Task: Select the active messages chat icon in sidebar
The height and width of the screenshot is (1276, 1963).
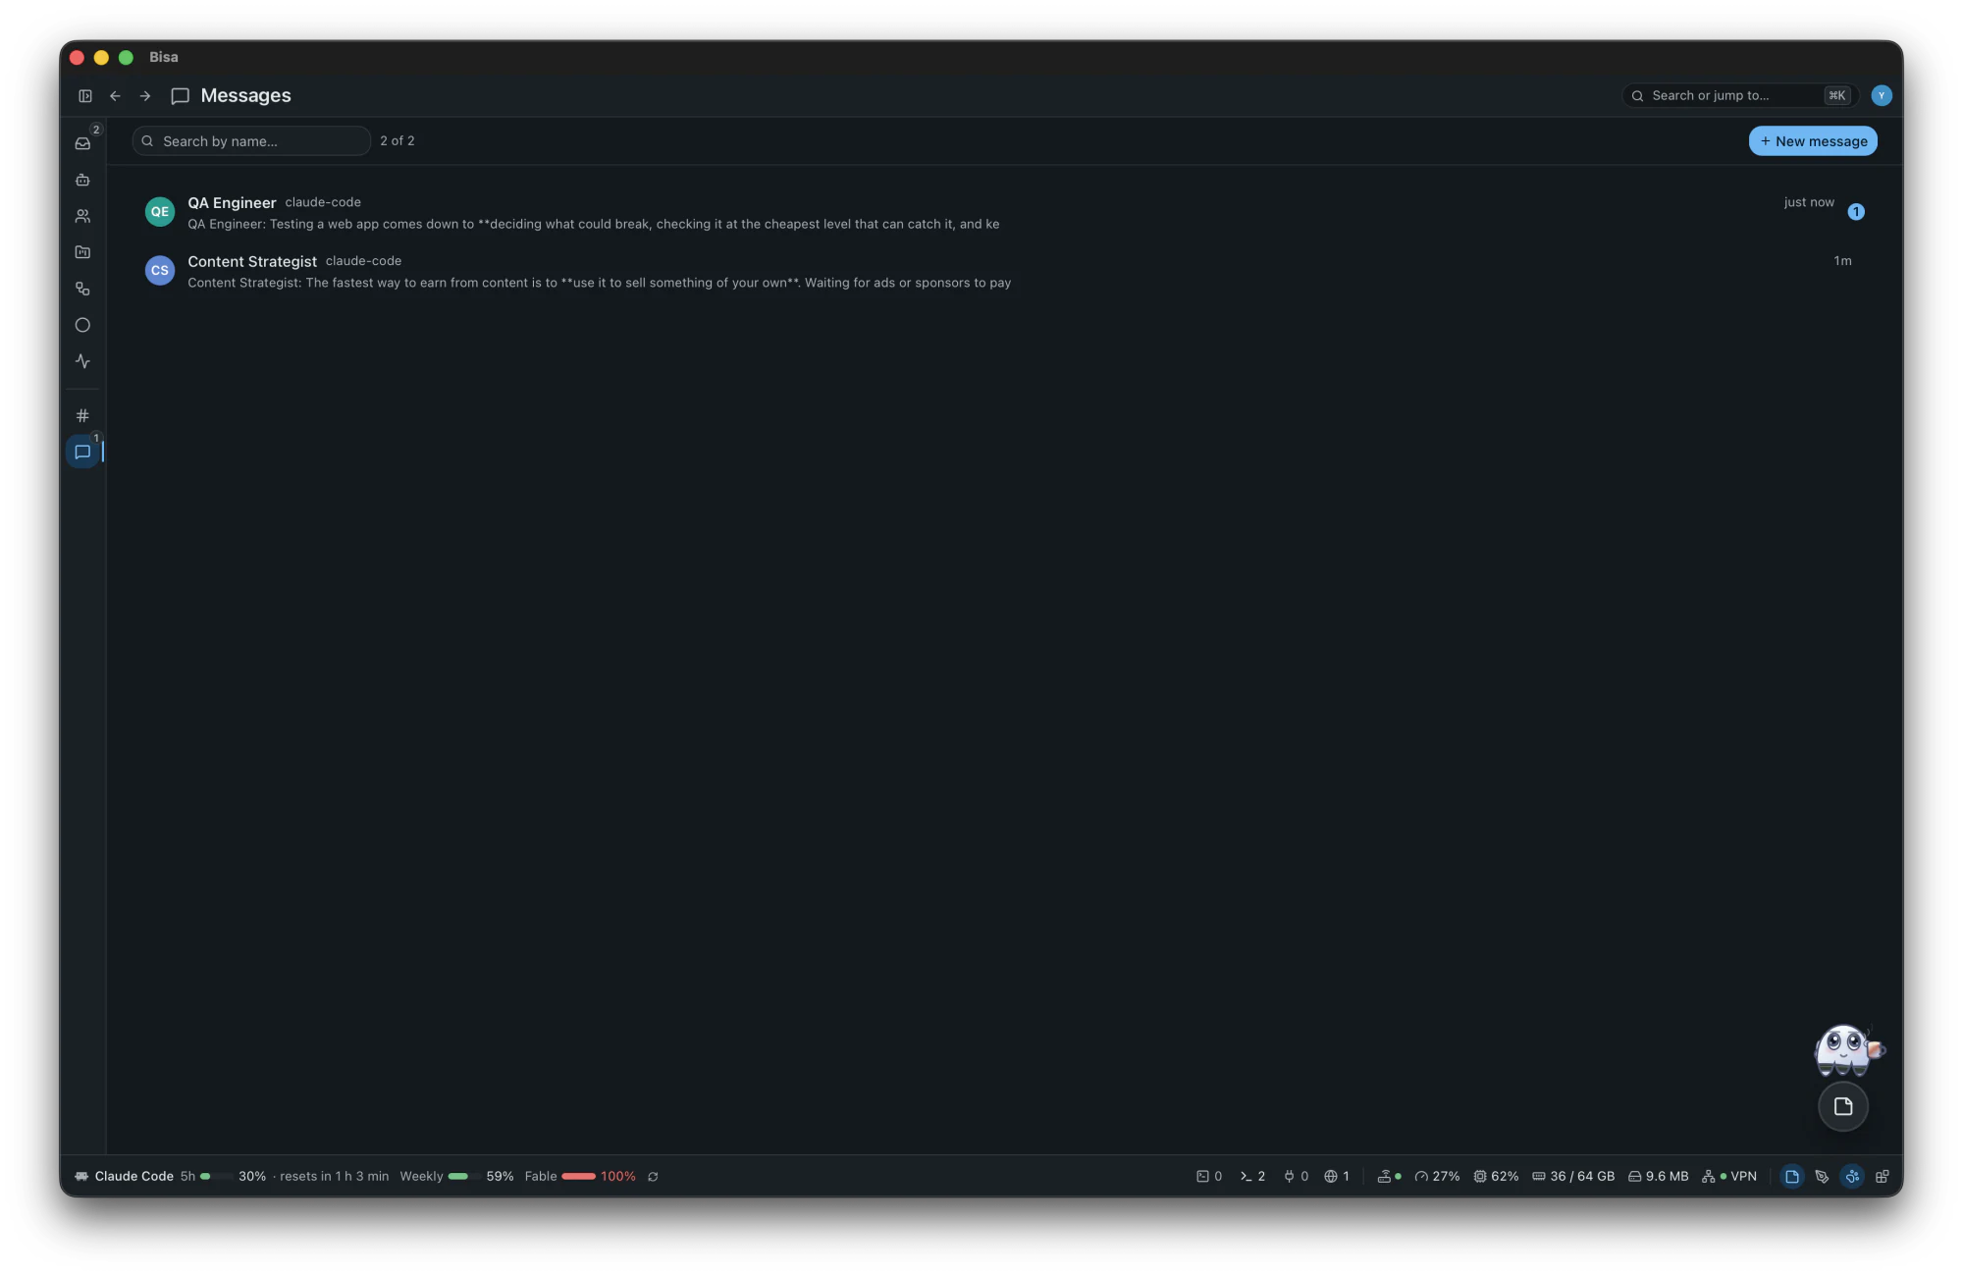Action: 82,452
